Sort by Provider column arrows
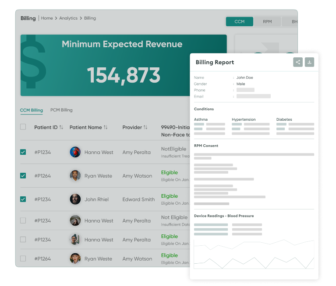 click(145, 127)
